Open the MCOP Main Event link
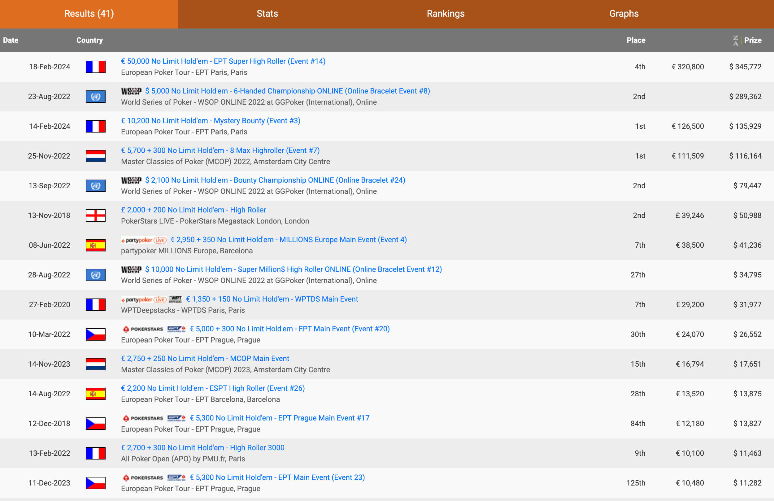774x501 pixels. point(205,359)
